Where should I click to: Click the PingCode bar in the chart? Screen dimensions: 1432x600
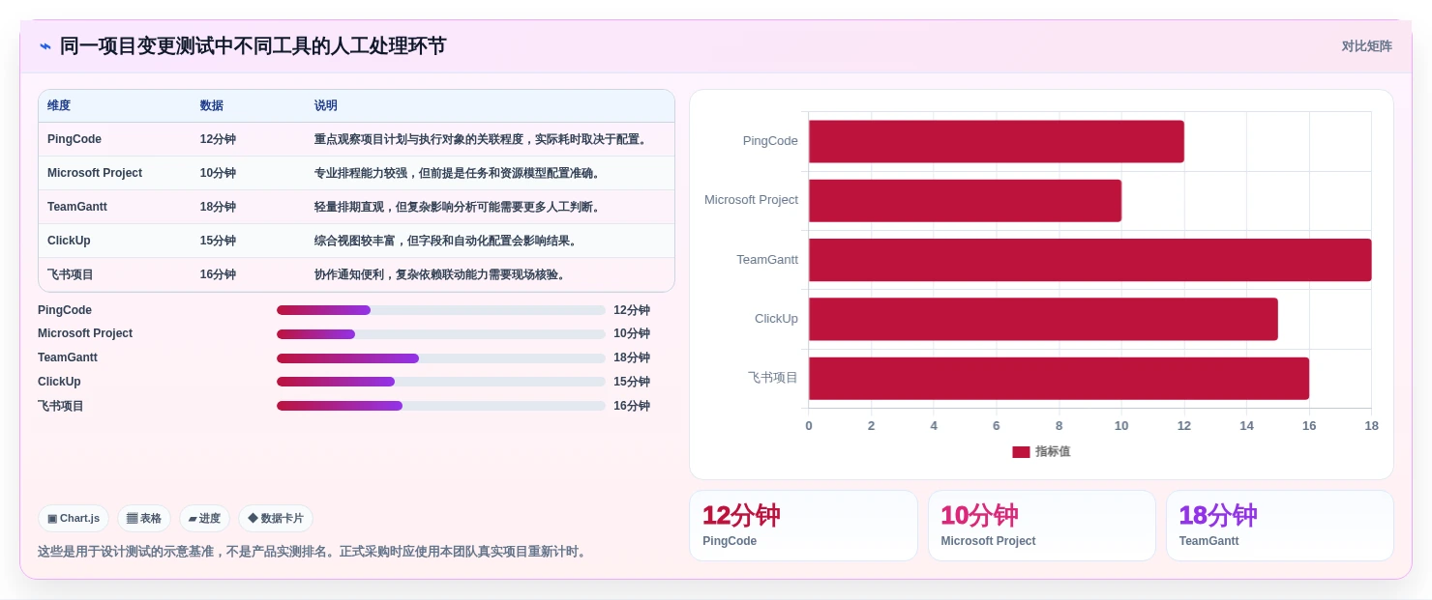[997, 141]
